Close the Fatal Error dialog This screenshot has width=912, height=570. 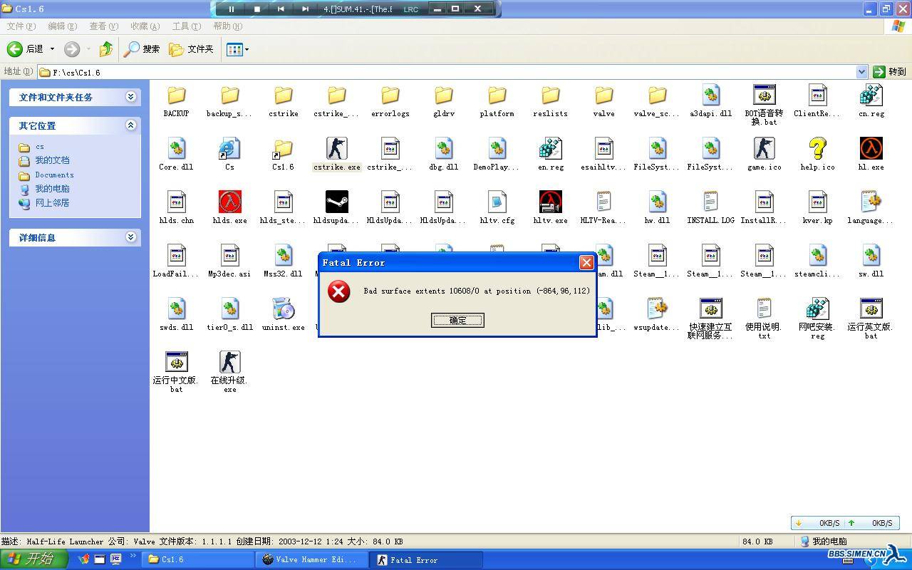point(586,262)
